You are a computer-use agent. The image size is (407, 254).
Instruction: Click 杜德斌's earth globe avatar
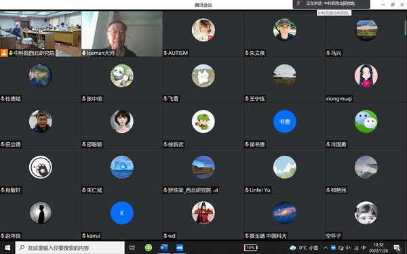(41, 76)
